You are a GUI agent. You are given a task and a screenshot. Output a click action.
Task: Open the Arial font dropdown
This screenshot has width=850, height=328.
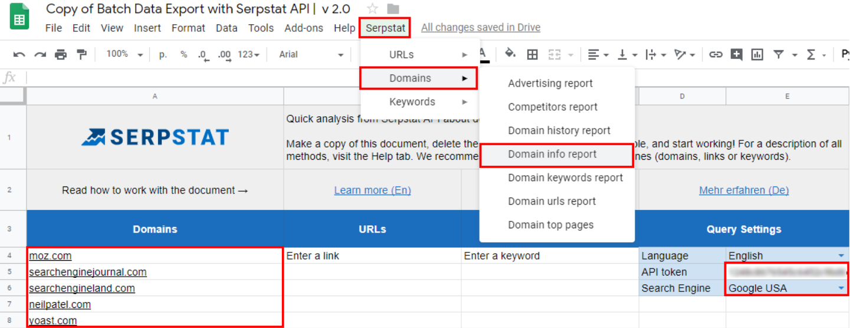click(311, 54)
